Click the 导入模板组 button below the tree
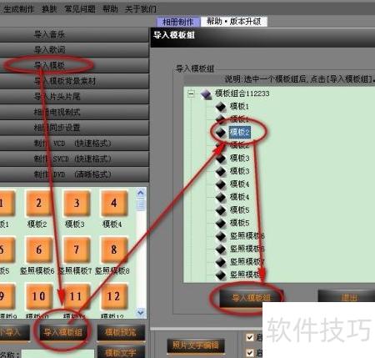Viewport: 375px width, 358px height. coord(251,298)
